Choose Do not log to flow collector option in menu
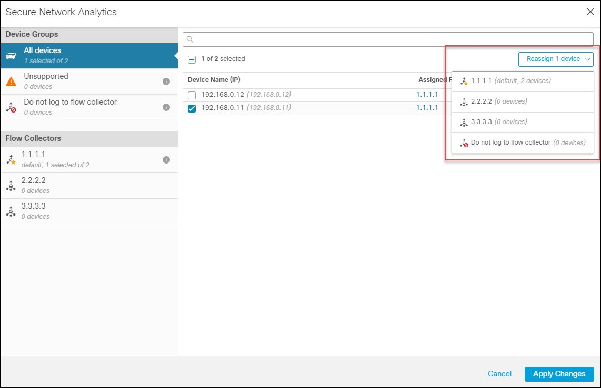The image size is (601, 388). (523, 143)
